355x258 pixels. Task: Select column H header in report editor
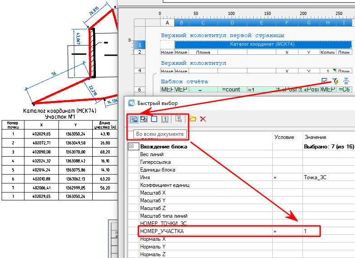[x=328, y=23]
